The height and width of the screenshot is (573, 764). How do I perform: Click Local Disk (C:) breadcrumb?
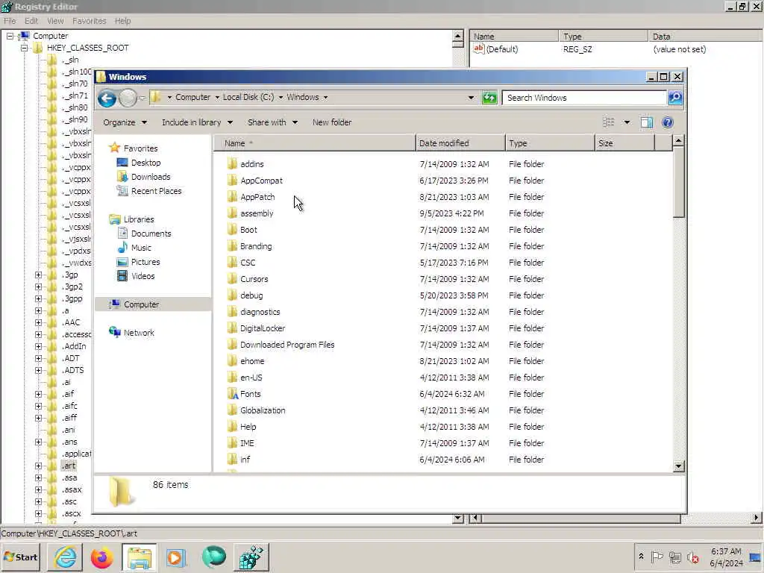coord(248,97)
